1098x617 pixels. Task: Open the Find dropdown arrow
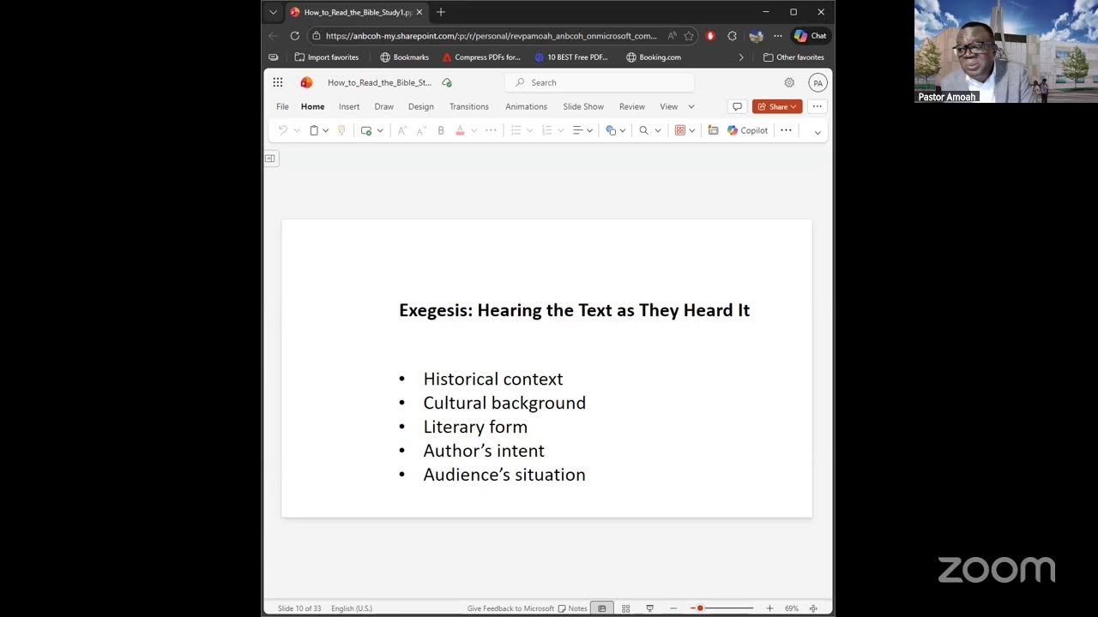(x=658, y=131)
